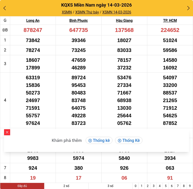Open Hậu Giang province results
This screenshot has width=193, height=189.
click(x=124, y=21)
